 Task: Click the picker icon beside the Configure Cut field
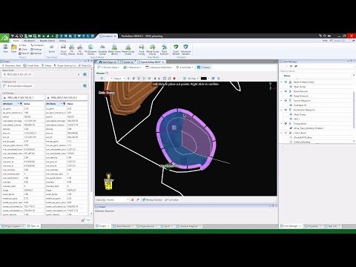tap(85, 86)
